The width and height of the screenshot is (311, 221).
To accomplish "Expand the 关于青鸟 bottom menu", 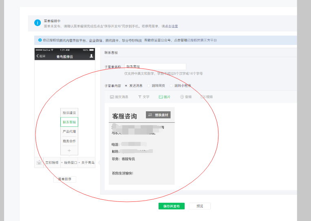I will coord(87,163).
